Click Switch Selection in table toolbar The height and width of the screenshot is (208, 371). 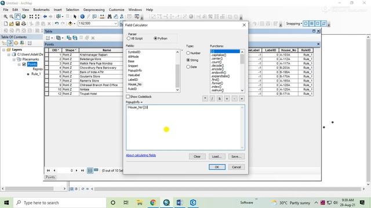pyautogui.click(x=75, y=38)
